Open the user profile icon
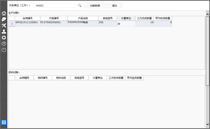Screen dimensions: 210x129 (4, 31)
